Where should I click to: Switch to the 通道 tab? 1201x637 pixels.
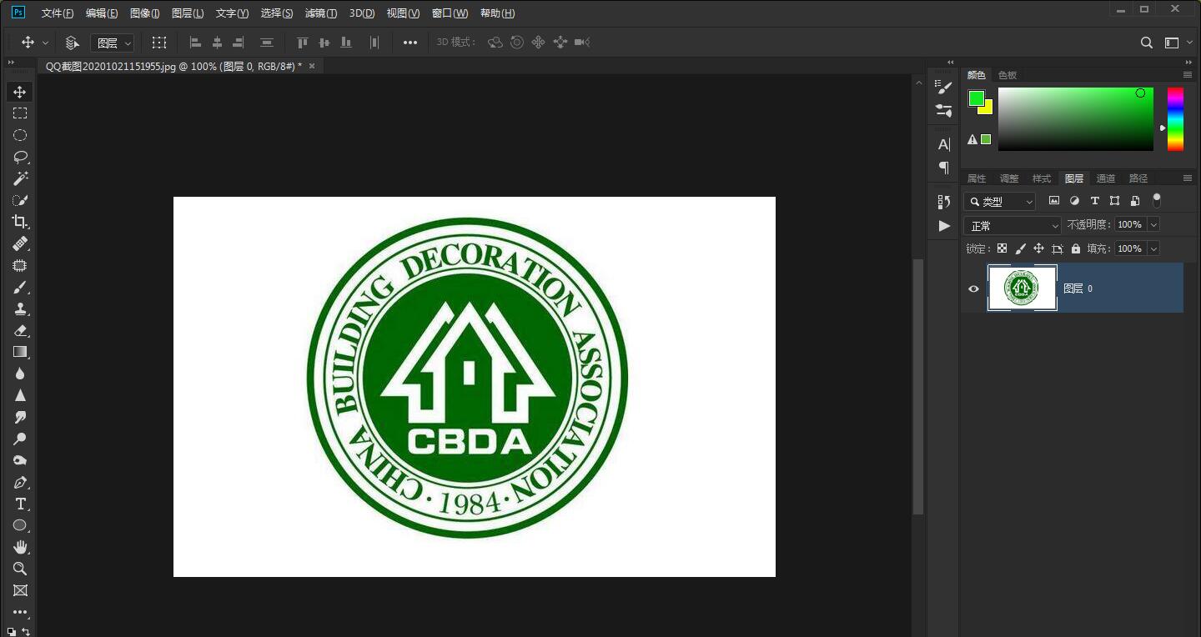point(1105,178)
